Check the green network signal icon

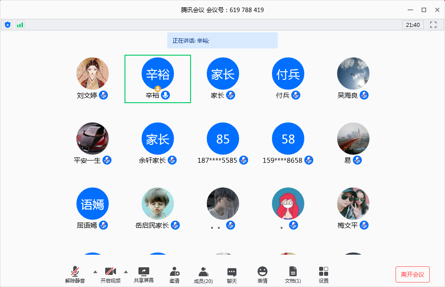20,25
